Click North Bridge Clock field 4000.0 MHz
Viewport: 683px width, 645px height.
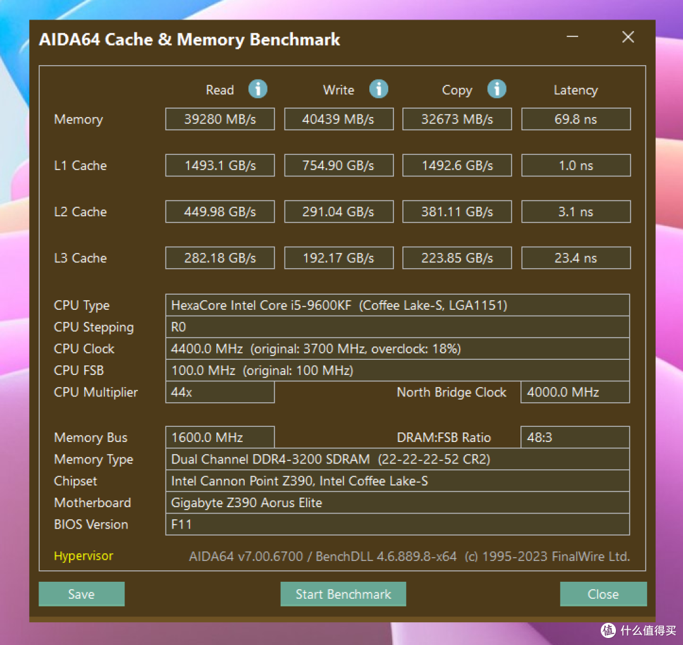pyautogui.click(x=575, y=392)
